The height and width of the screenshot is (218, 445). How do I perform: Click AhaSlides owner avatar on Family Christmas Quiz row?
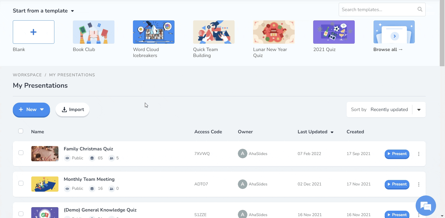point(242,153)
